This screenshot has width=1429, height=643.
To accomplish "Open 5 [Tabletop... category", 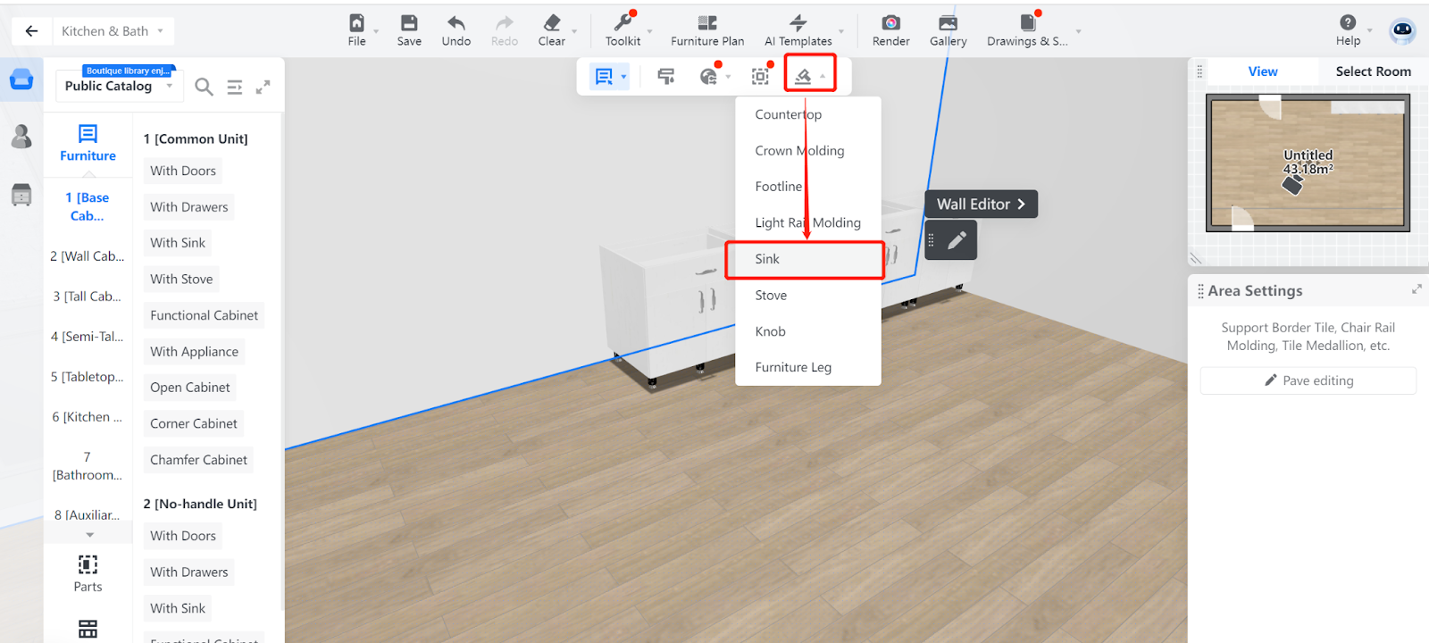I will click(88, 377).
